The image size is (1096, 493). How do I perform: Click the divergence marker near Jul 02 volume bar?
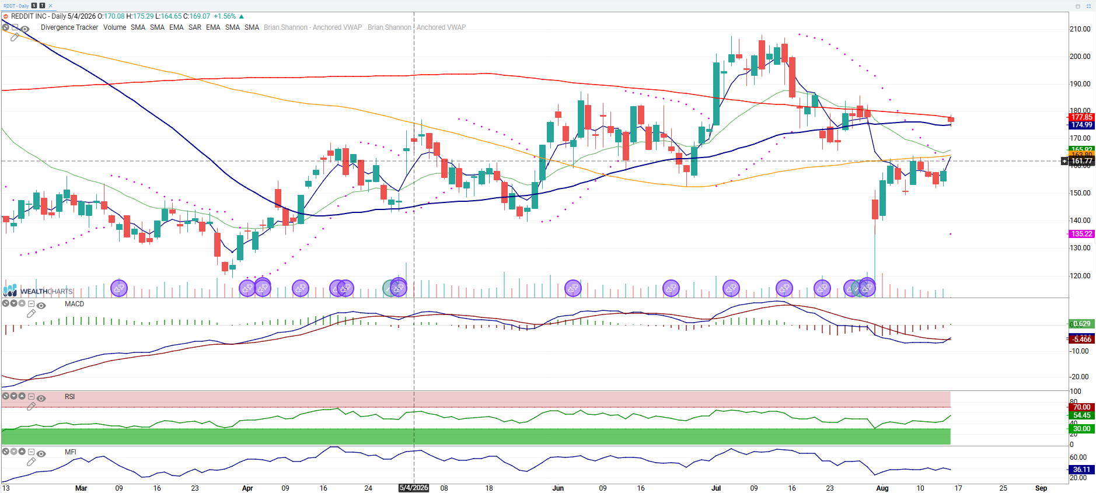click(x=731, y=288)
